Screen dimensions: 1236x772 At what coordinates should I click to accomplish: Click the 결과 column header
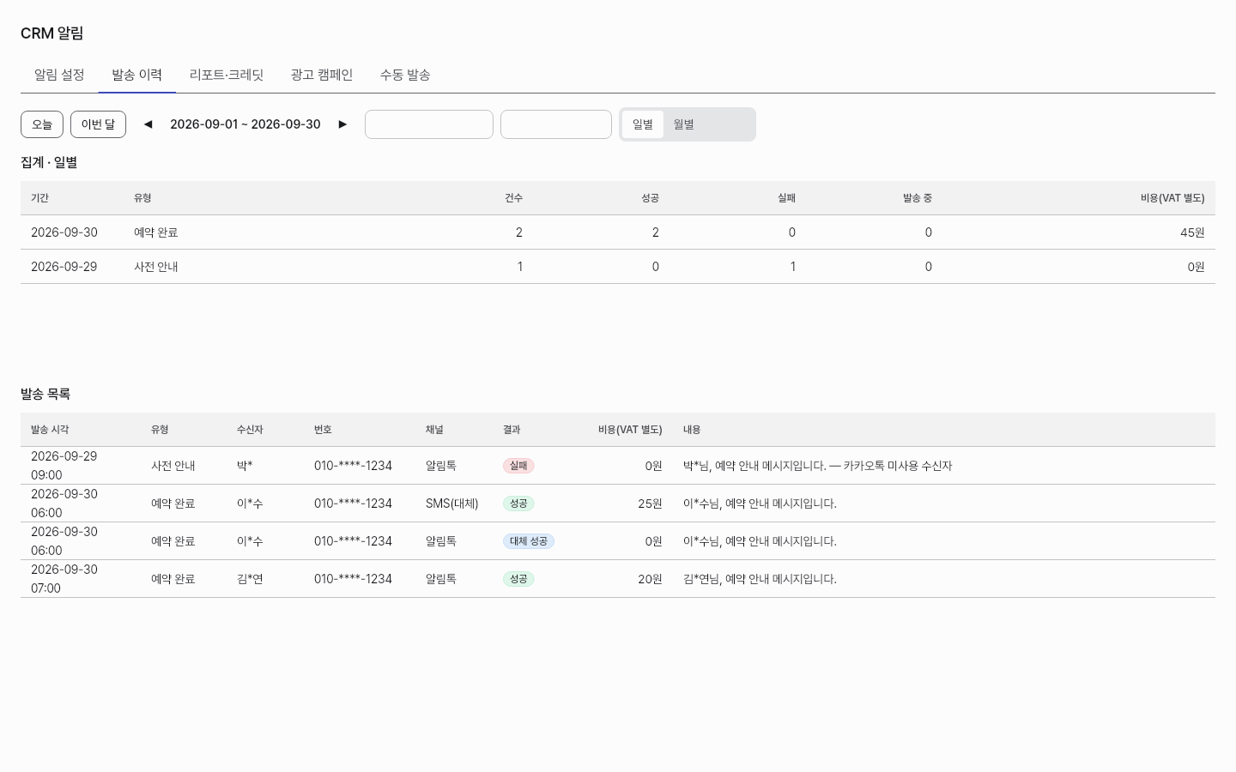(512, 430)
